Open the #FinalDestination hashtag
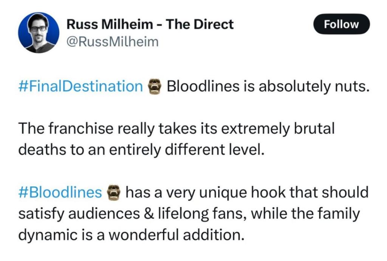Image resolution: width=387 pixels, height=261 pixels. (x=81, y=86)
